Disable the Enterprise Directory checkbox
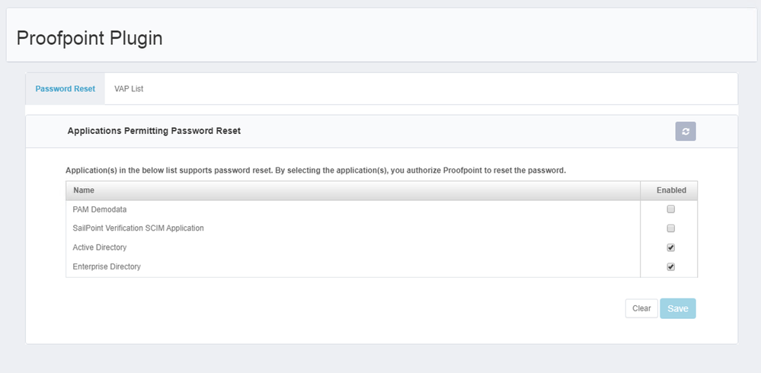 coord(670,266)
